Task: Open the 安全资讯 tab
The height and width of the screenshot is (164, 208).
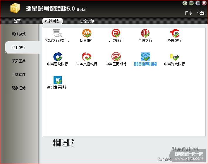Action: coord(87,21)
